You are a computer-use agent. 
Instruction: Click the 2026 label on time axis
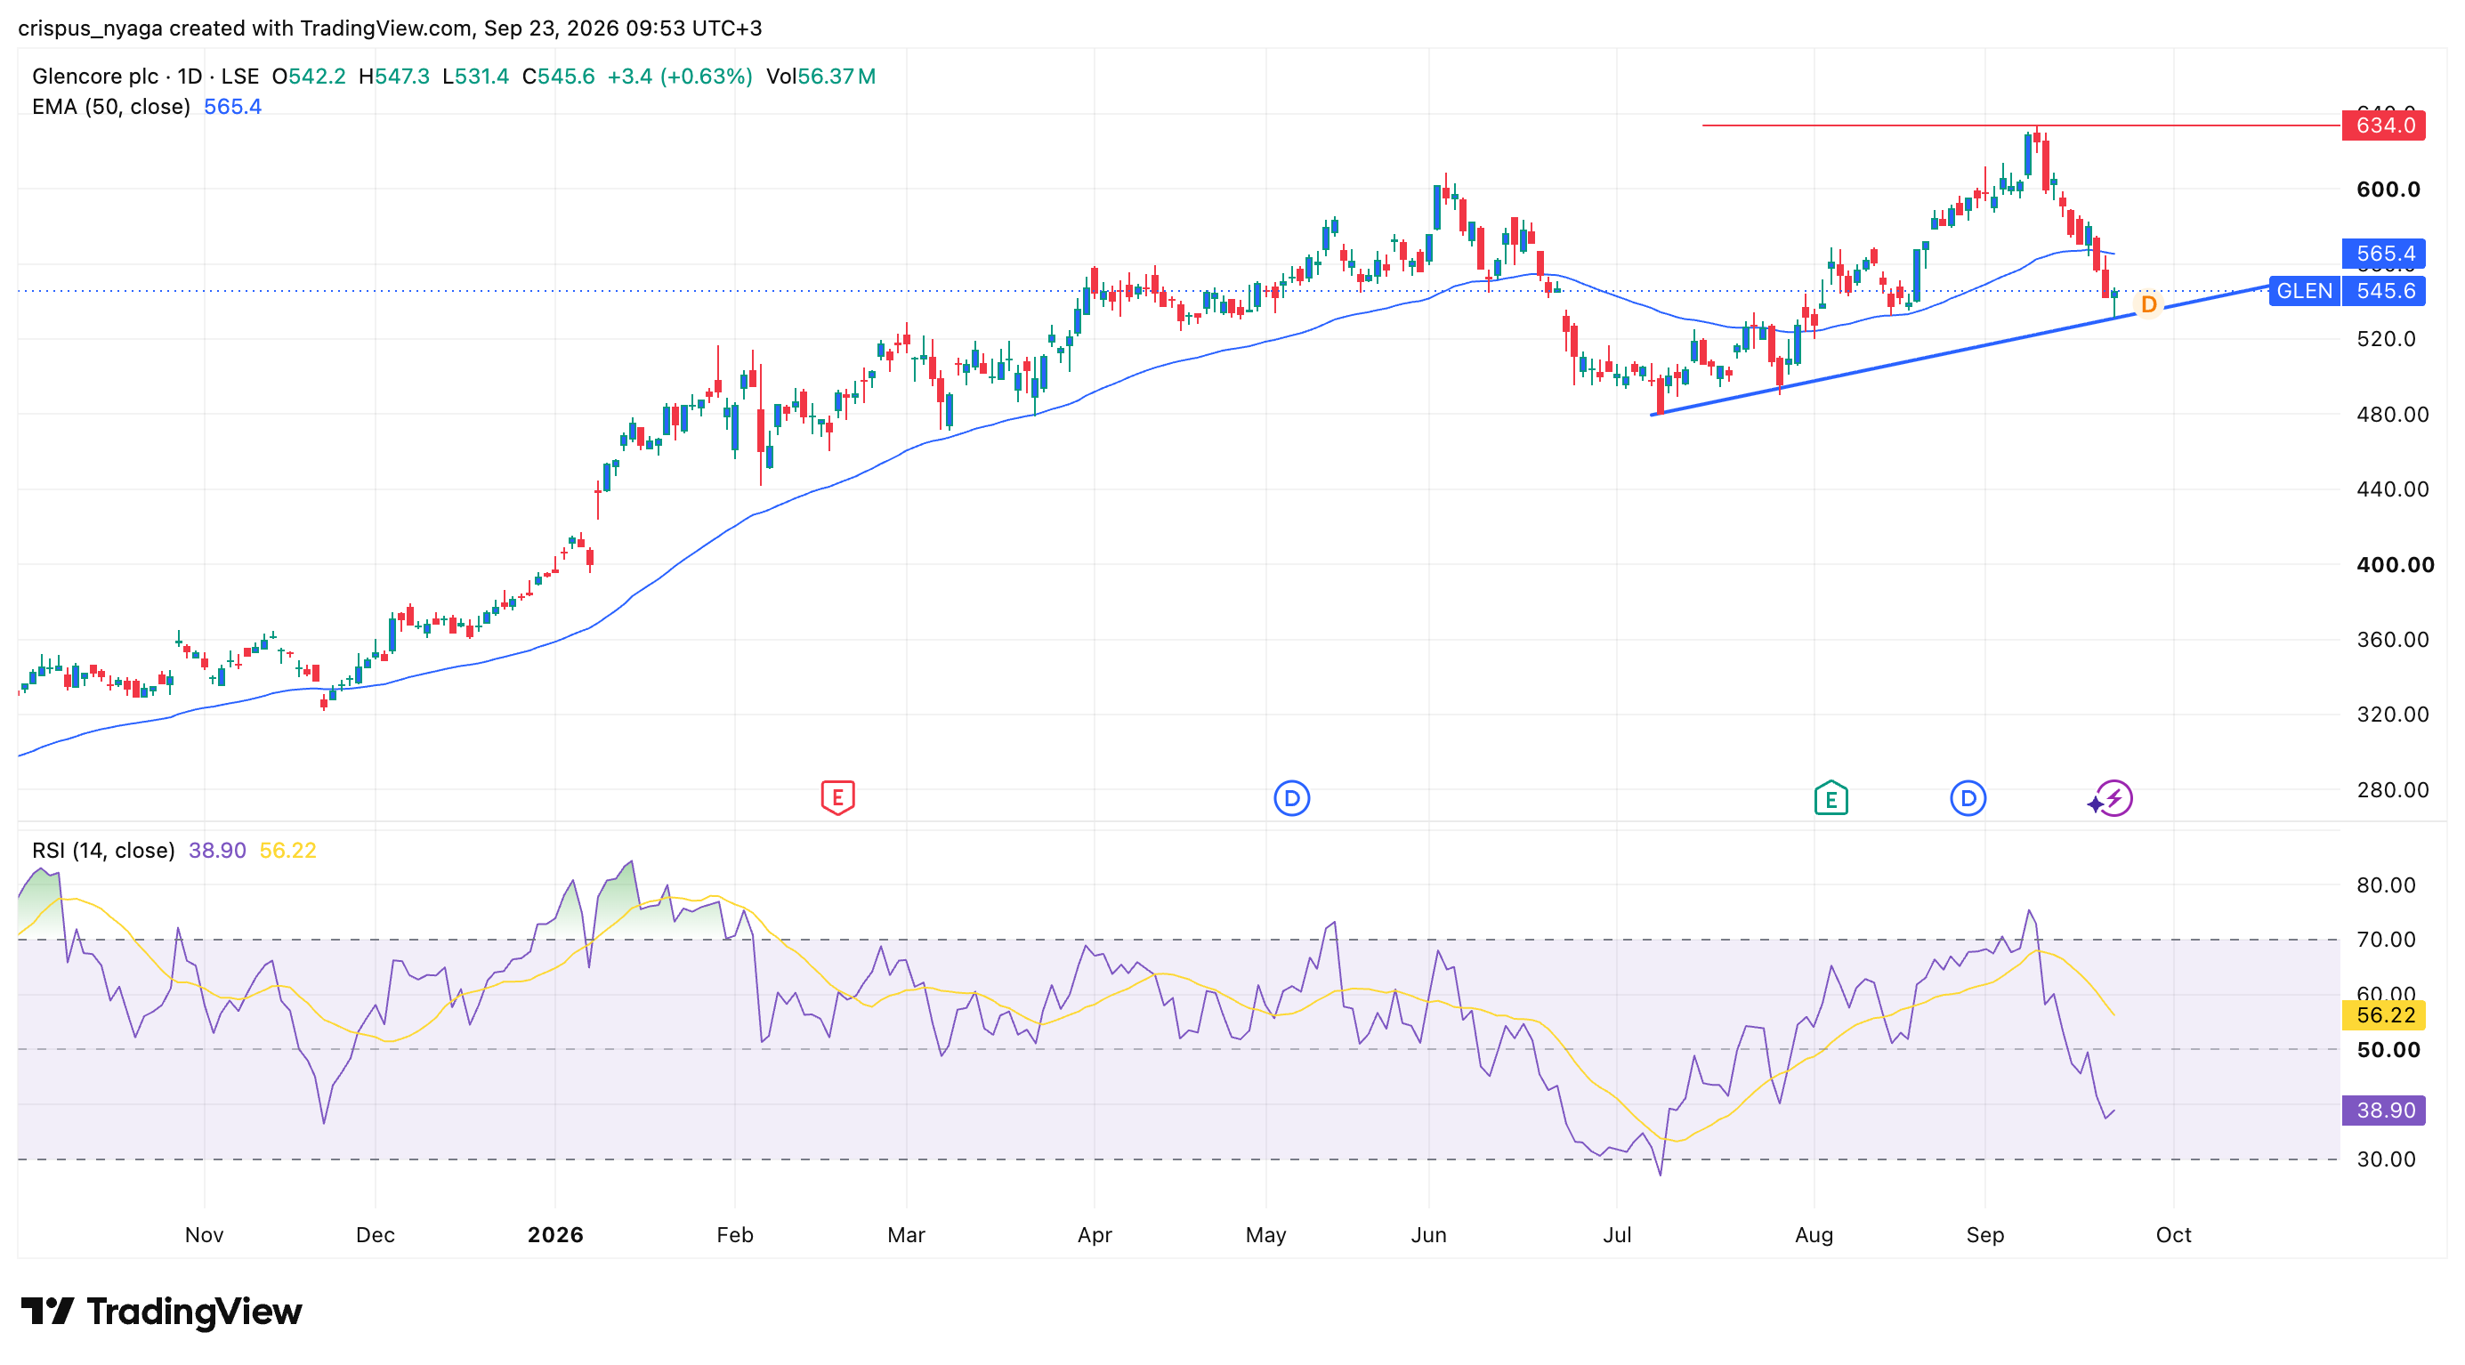[555, 1235]
